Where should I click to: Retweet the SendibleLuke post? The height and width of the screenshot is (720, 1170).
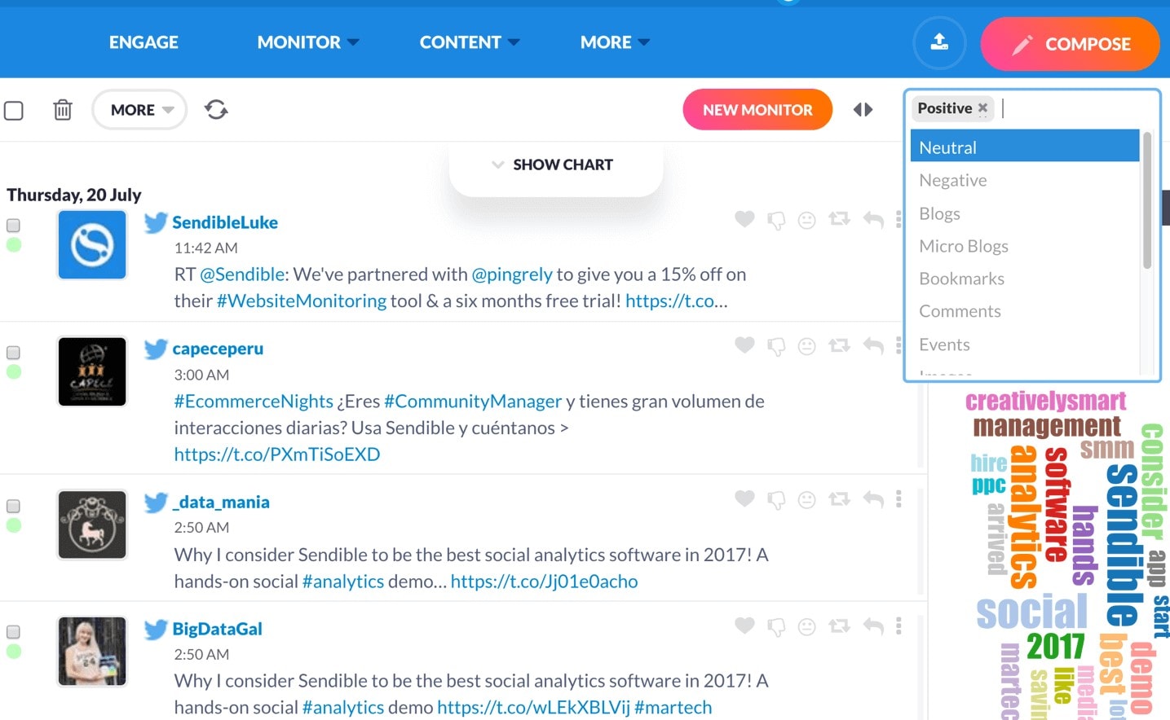click(839, 219)
